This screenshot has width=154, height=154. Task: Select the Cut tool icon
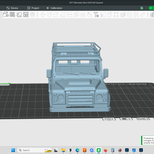click(70, 15)
